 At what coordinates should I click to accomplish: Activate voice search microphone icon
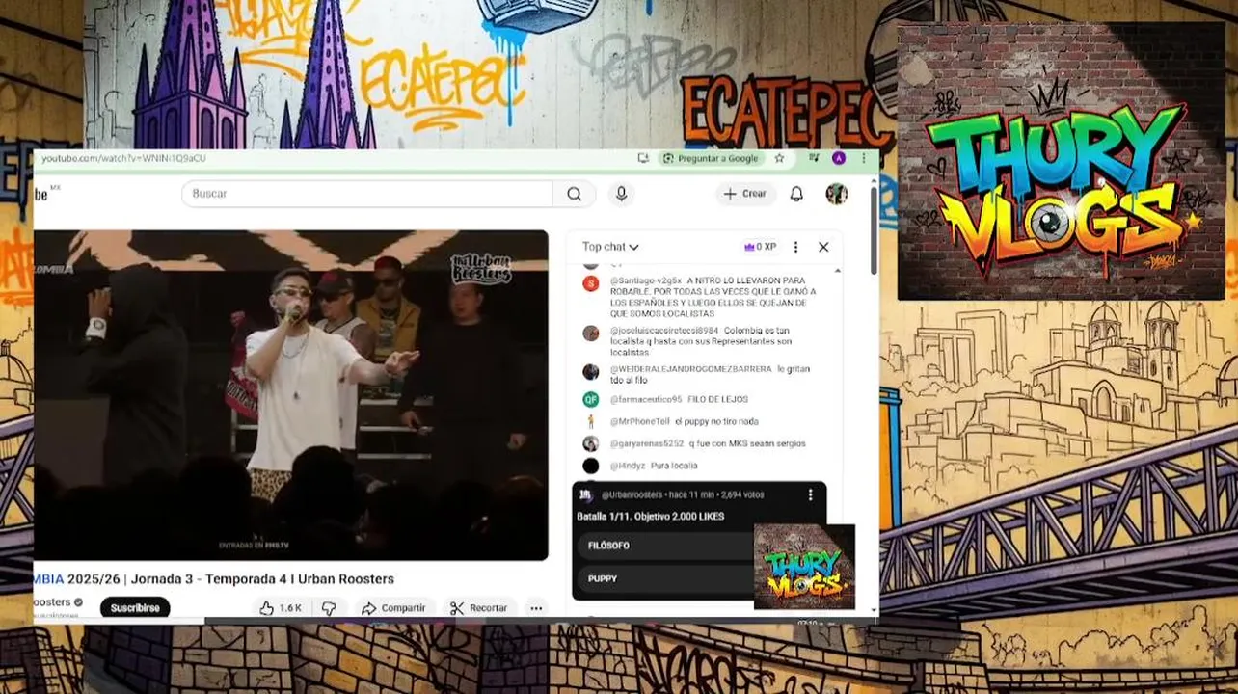pyautogui.click(x=621, y=194)
